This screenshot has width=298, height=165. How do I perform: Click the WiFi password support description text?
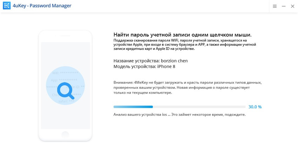(185, 44)
